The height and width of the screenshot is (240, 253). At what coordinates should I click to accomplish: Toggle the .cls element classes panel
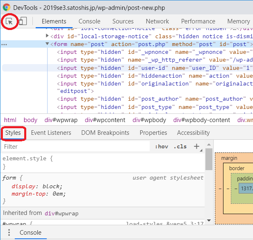point(180,147)
